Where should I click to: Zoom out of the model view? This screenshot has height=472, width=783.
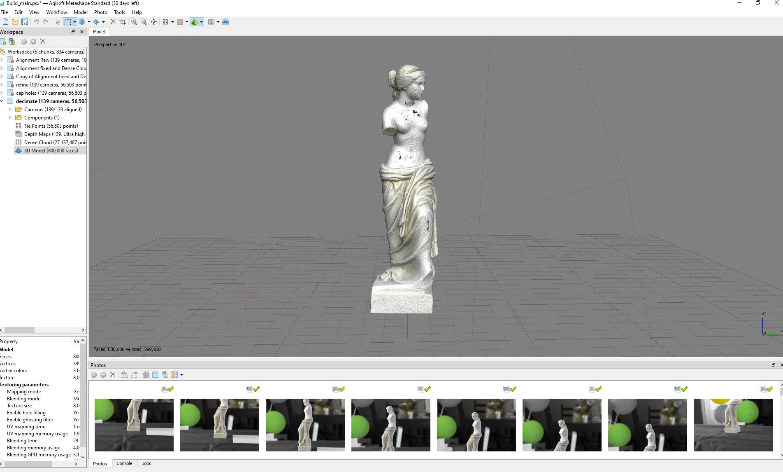point(144,22)
